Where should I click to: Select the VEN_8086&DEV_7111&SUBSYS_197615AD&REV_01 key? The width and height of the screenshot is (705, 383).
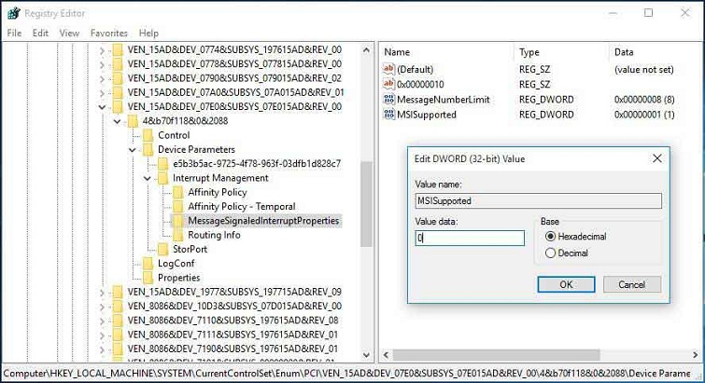click(x=233, y=335)
